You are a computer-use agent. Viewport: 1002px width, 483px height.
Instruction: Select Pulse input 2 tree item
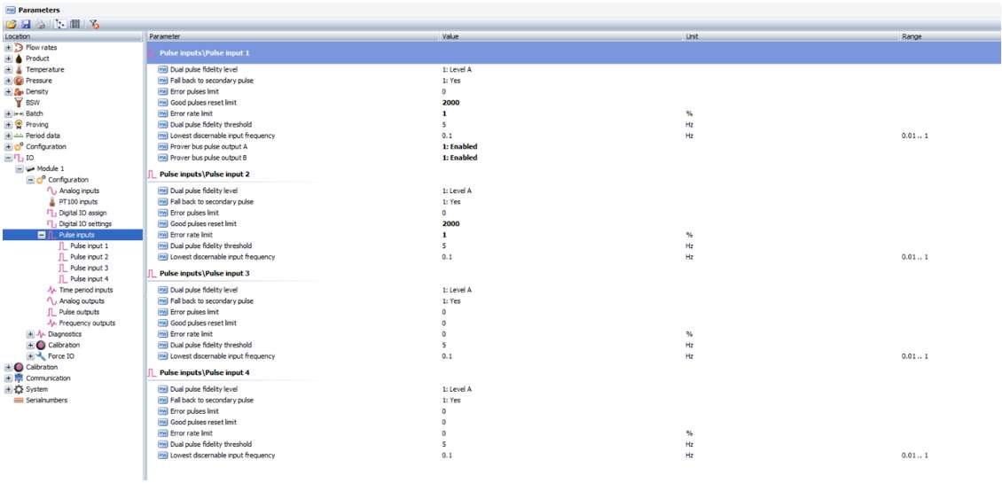point(89,257)
